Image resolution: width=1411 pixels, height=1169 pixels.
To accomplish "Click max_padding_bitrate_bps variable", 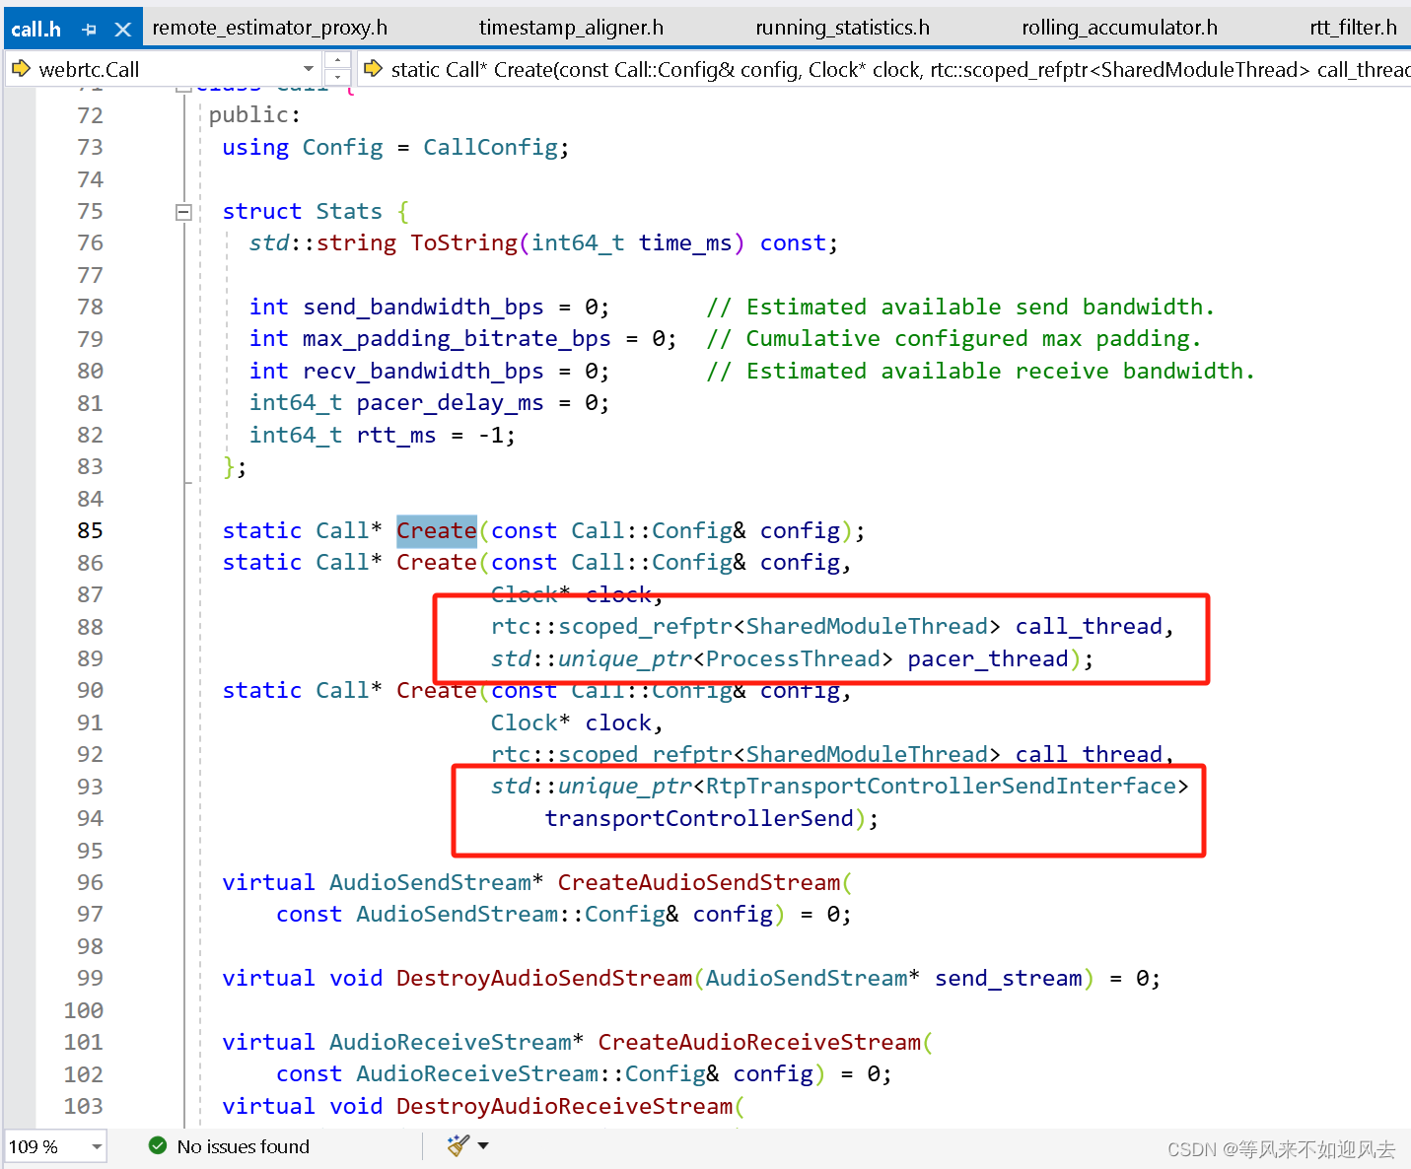I will pyautogui.click(x=457, y=339).
